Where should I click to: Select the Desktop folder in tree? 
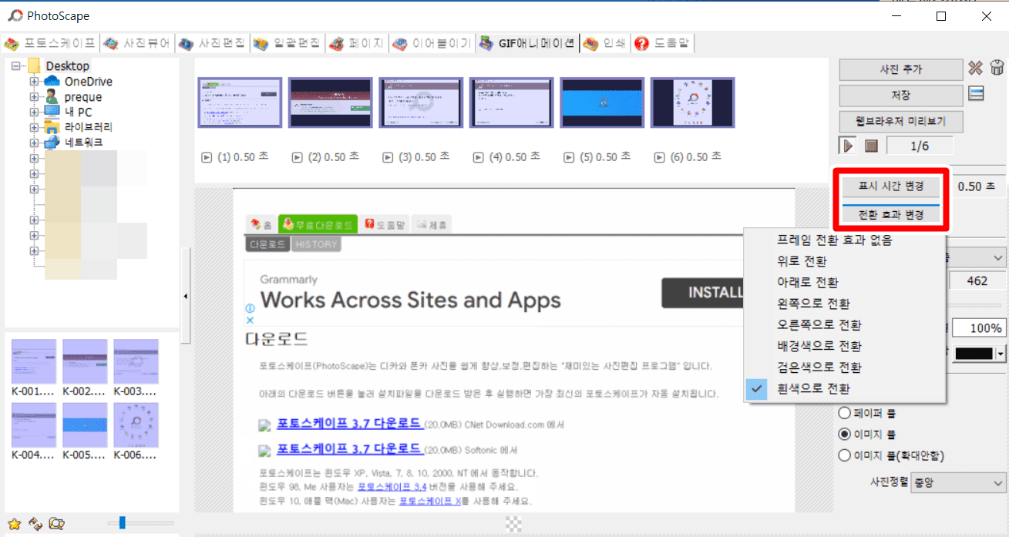[67, 66]
